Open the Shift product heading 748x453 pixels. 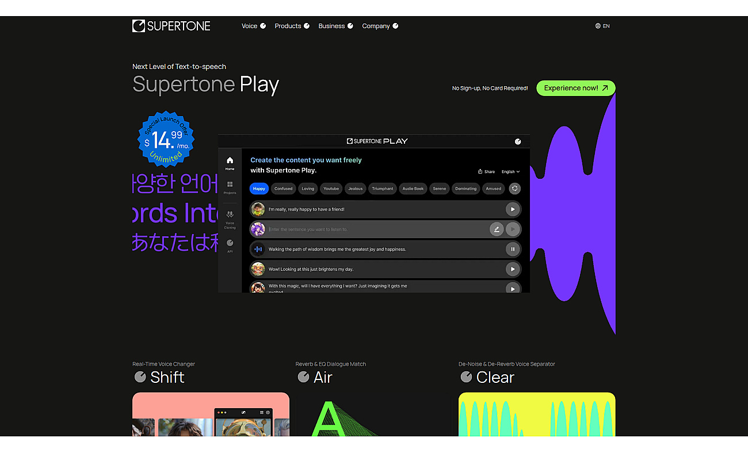click(x=167, y=377)
